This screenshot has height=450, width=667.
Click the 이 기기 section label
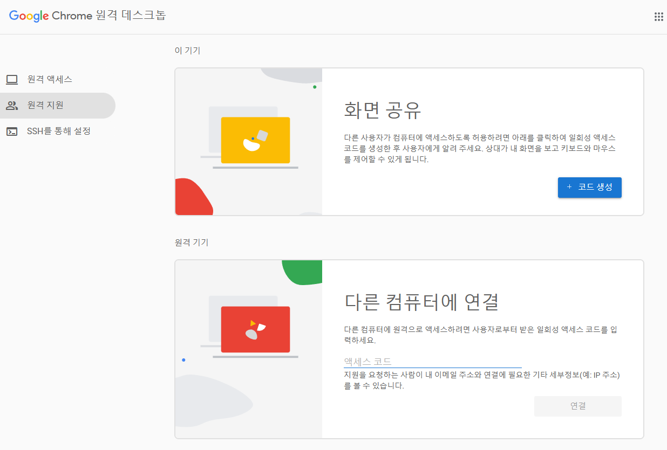click(x=187, y=51)
